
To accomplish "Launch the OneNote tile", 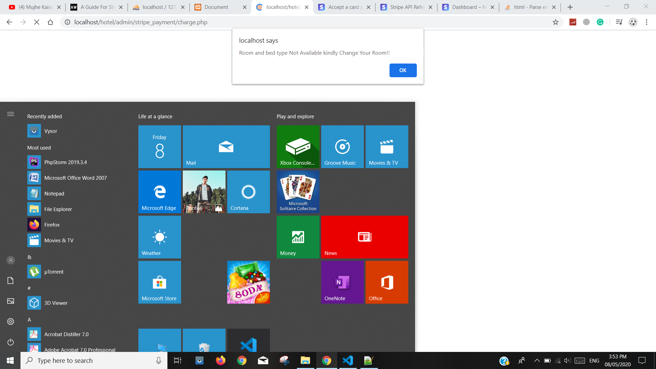I will click(342, 282).
